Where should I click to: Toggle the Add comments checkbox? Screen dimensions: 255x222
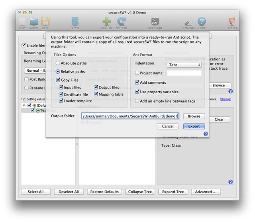pos(137,83)
